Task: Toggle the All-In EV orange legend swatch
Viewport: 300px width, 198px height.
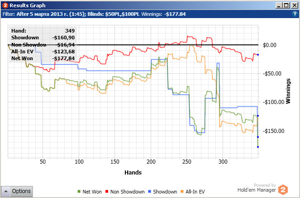Action: [x=182, y=191]
